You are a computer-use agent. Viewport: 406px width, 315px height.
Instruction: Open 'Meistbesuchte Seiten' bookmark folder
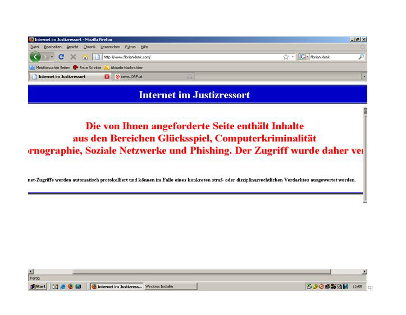click(x=49, y=67)
